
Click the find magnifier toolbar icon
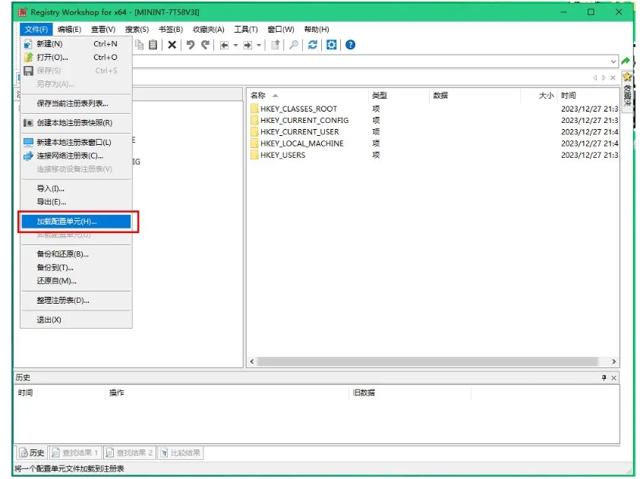(x=294, y=45)
